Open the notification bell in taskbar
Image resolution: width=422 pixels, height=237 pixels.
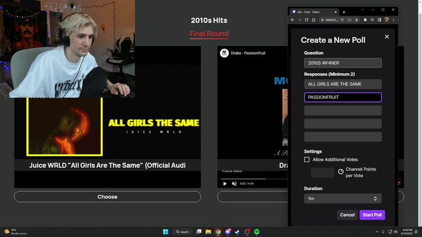pyautogui.click(x=416, y=232)
